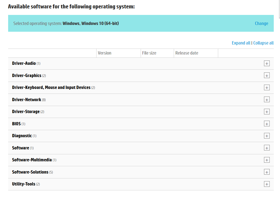Image resolution: width=280 pixels, height=205 pixels.
Task: Select the Release date column header
Action: (187, 53)
